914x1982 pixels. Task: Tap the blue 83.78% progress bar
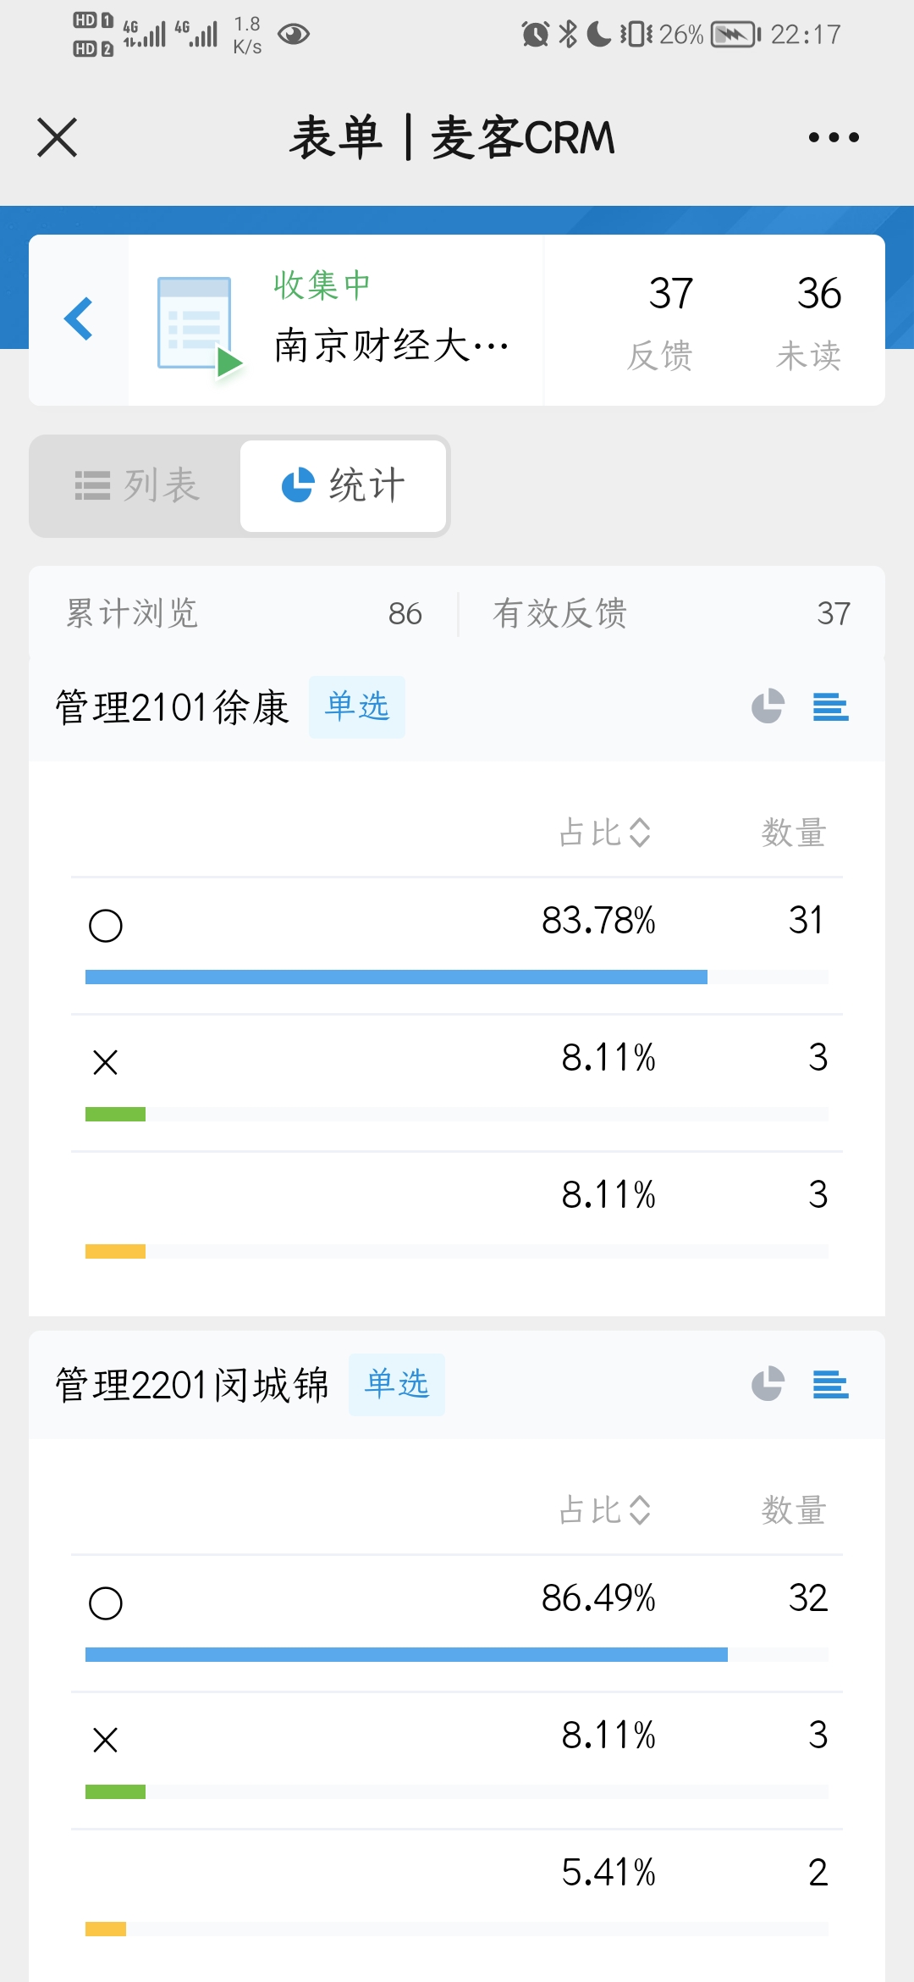coord(396,977)
